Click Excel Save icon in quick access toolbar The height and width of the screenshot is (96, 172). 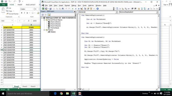click(x=6, y=2)
